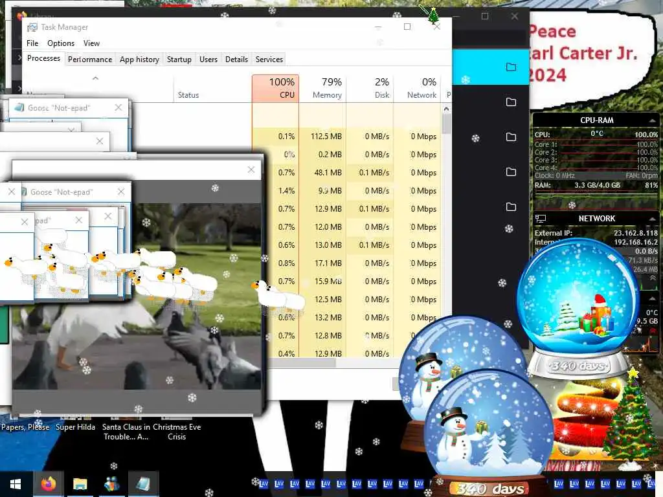Viewport: 663px width, 497px height.
Task: Open the fourth folder icon in the dark sidebar
Action: click(x=511, y=172)
